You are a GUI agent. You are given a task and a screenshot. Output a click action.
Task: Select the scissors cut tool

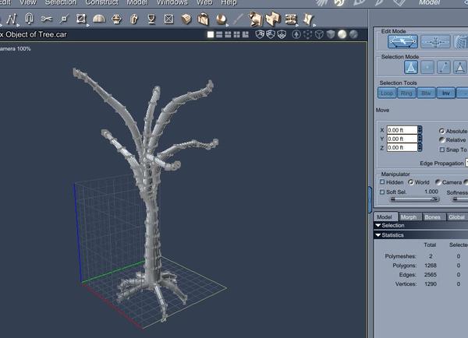tap(47, 19)
